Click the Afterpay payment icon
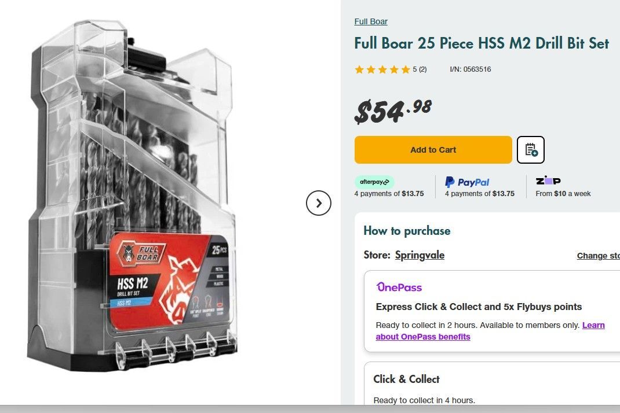This screenshot has width=620, height=413. [x=374, y=182]
